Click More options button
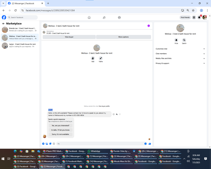 point(124,37)
